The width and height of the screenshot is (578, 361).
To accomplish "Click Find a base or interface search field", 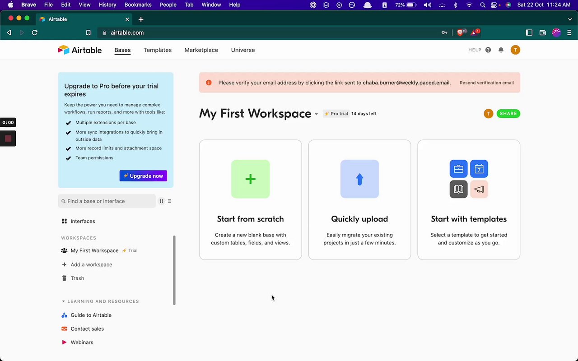I will pyautogui.click(x=107, y=201).
